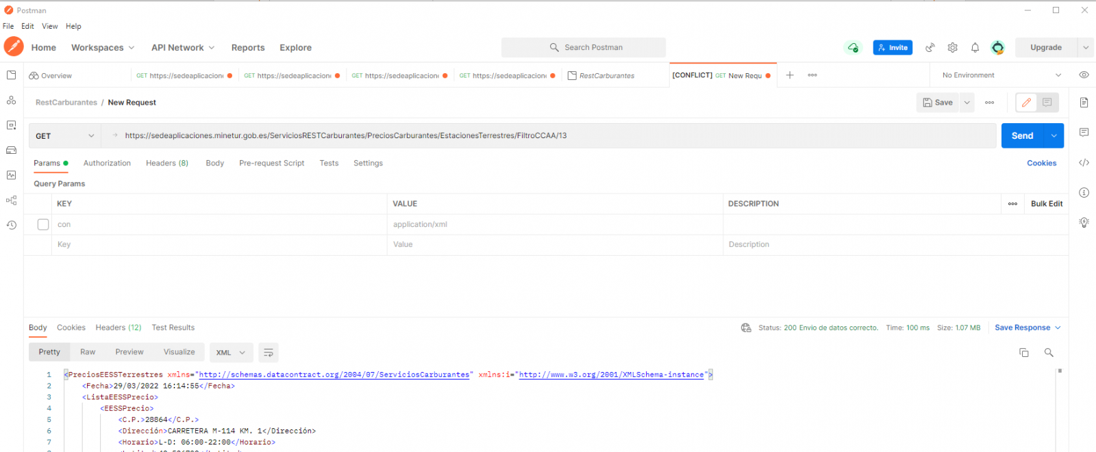This screenshot has height=452, width=1096.
Task: Open the Collections sidebar panel
Action: 11,75
